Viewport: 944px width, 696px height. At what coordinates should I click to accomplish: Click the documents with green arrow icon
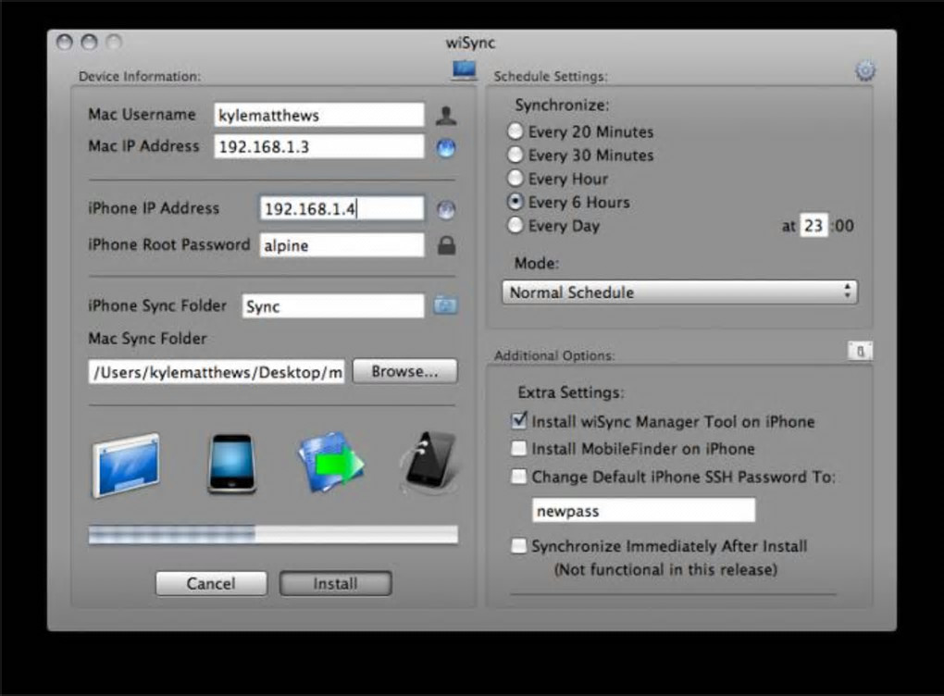coord(331,463)
